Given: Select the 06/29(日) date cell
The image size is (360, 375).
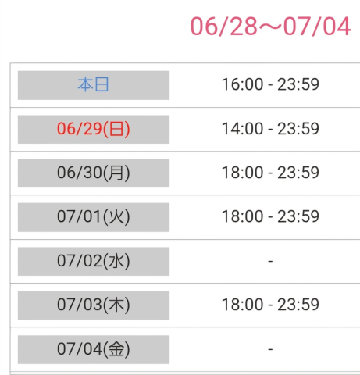Looking at the screenshot, I should tap(94, 129).
